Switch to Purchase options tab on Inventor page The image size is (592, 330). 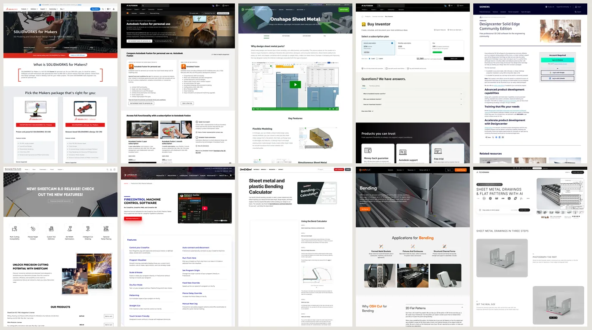pos(374,86)
